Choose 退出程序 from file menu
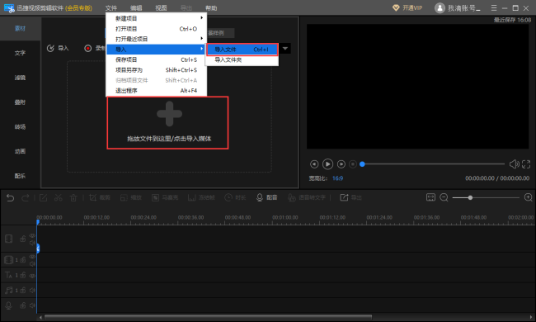This screenshot has width=536, height=322. click(x=157, y=90)
